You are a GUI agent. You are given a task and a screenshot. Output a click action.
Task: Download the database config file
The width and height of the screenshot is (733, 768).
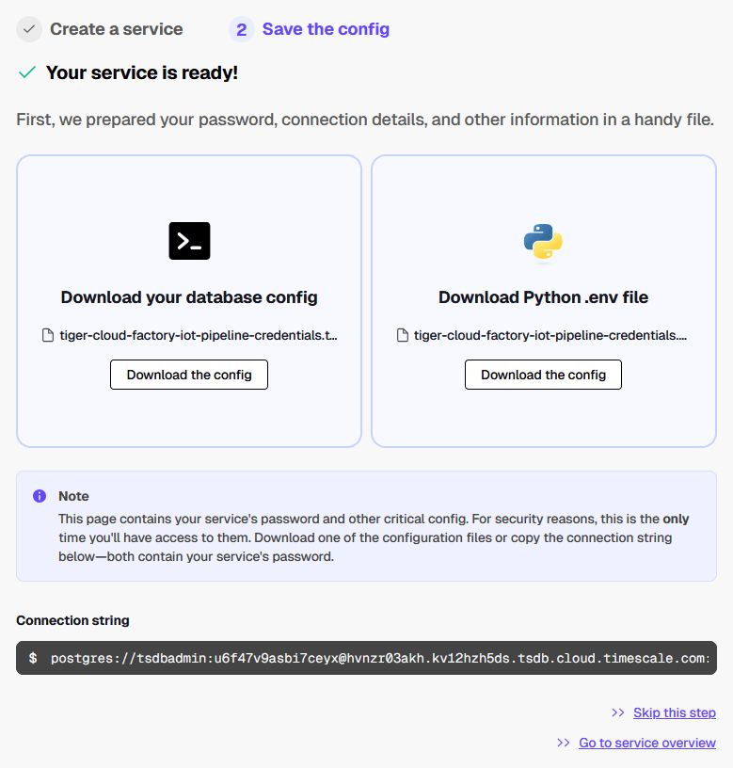[189, 375]
